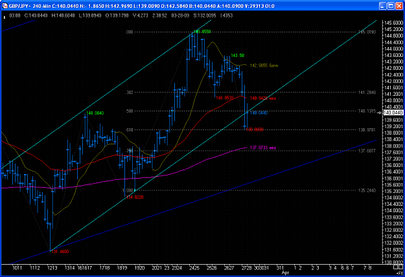Maximize the GBP/JPY chart window
The height and width of the screenshot is (277, 405).
pos(391,6)
